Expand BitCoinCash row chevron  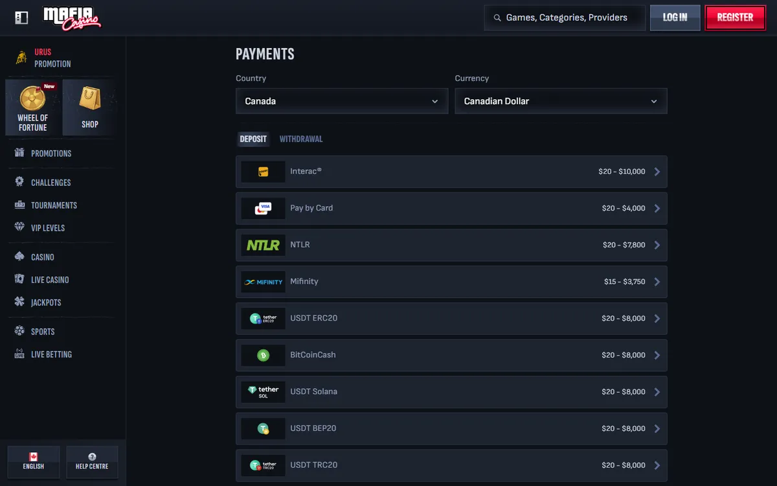[657, 355]
